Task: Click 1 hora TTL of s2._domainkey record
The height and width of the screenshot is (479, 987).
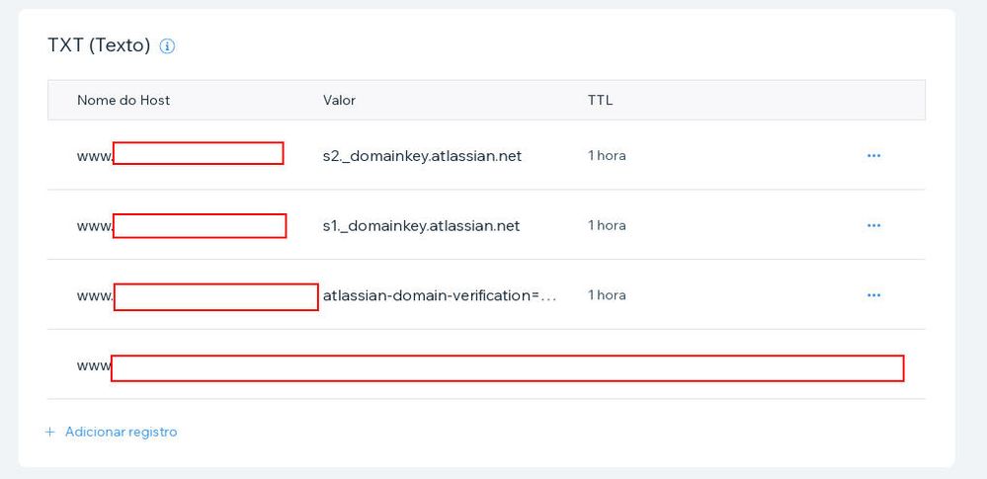Action: (x=607, y=155)
